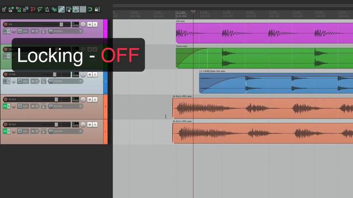
Task: Mute the Hi Hat track
Action: [x=89, y=74]
